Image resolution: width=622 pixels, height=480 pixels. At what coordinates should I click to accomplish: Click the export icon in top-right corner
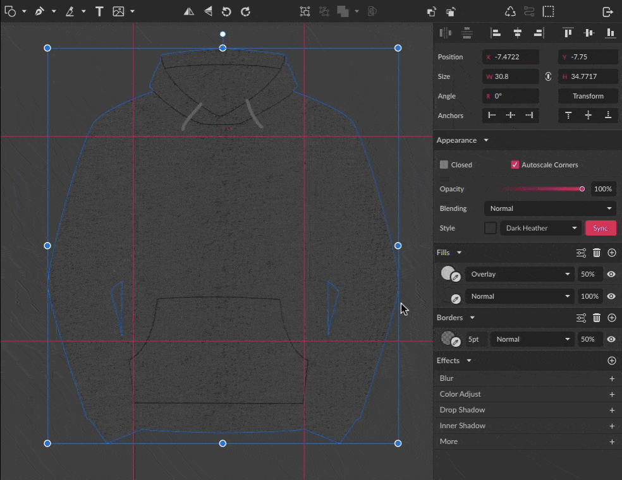[607, 11]
